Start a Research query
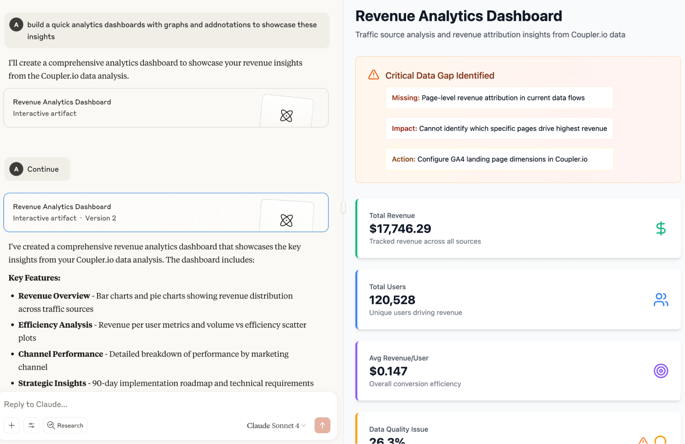This screenshot has width=685, height=444. tap(65, 425)
